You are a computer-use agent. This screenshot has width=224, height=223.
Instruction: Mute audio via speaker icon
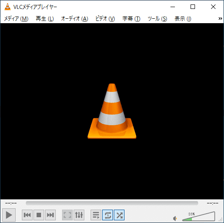coord(175,219)
